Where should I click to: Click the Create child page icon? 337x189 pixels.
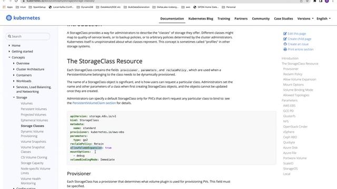pos(285,39)
